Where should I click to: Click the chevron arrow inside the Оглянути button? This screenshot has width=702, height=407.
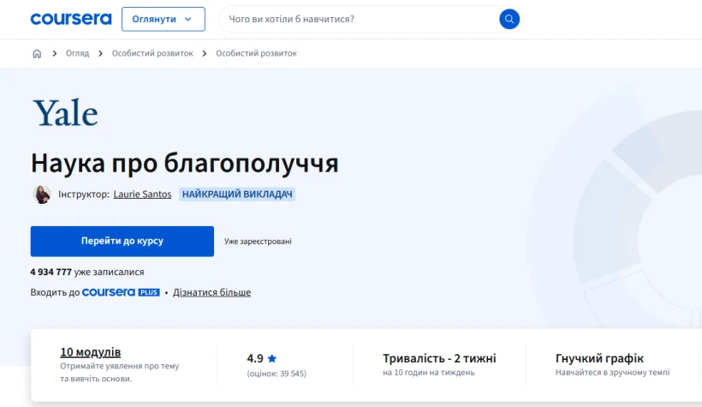[188, 19]
